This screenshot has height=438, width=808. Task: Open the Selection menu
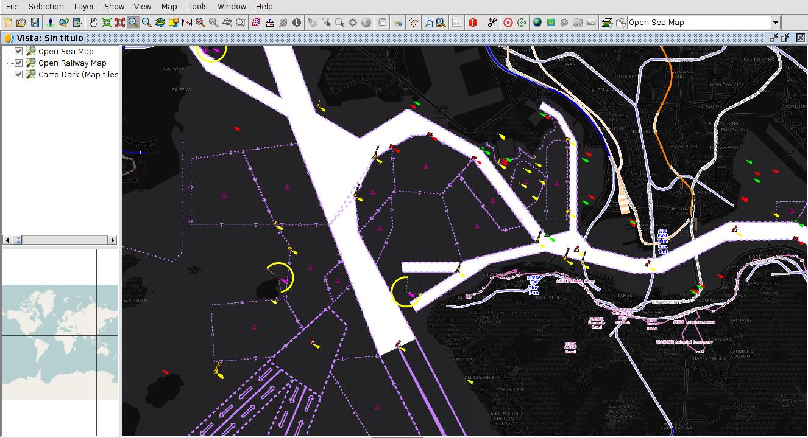(x=46, y=6)
